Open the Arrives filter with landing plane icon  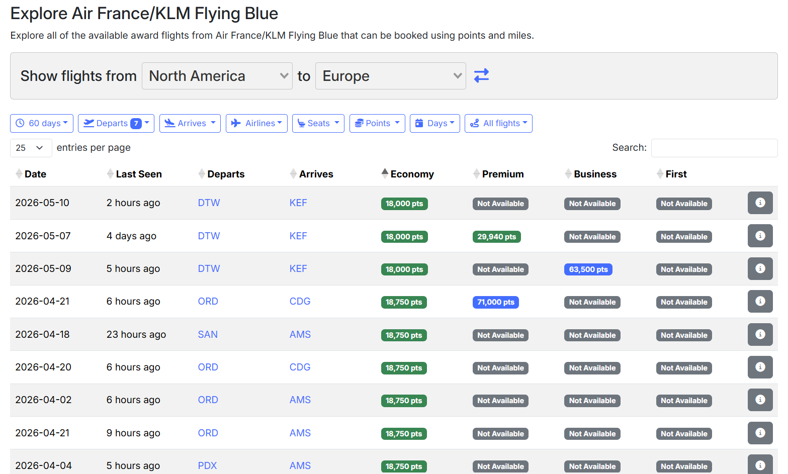[190, 123]
